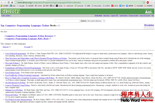Open the 'help' link in the header

click(x=153, y=15)
